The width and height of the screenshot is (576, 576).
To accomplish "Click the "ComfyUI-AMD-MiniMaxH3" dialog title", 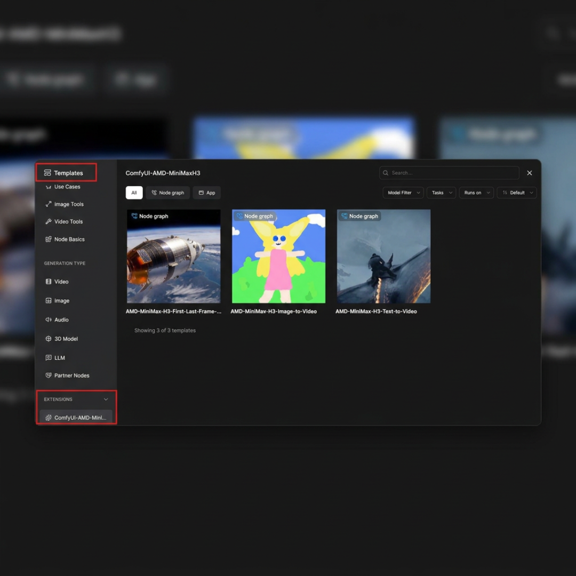I will click(x=163, y=173).
